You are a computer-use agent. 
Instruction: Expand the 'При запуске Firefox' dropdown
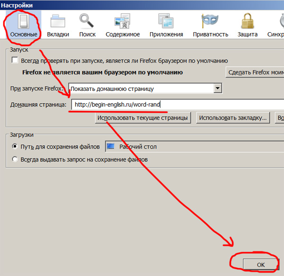tap(217, 88)
